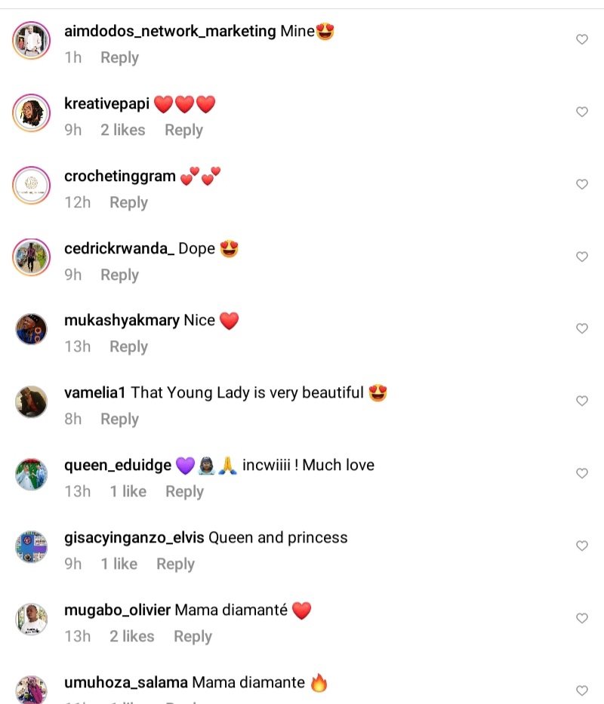This screenshot has height=704, width=604.
Task: View 2 likes on kreativepapi's comment
Action: tap(122, 131)
